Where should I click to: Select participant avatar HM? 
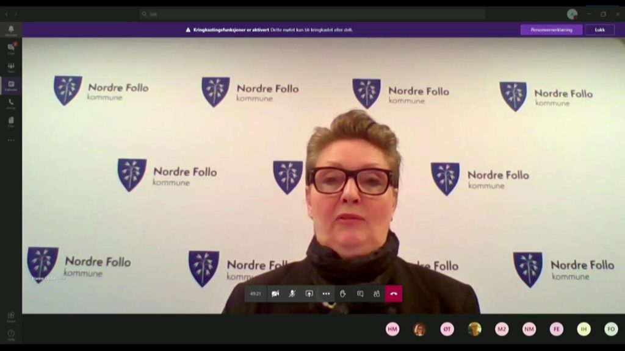[x=392, y=329]
